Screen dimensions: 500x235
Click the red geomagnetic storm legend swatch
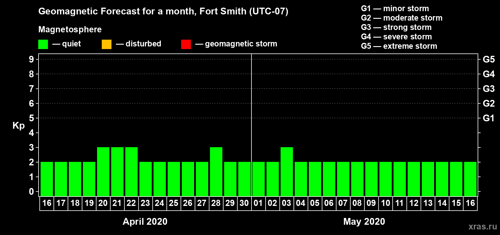tap(186, 44)
